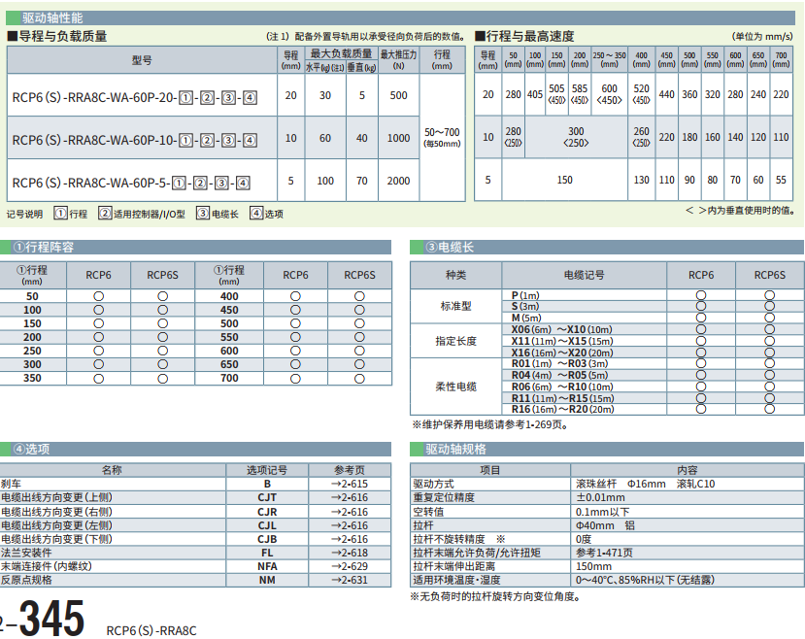Click cable range R11(11m)～R15(15m)

click(562, 398)
